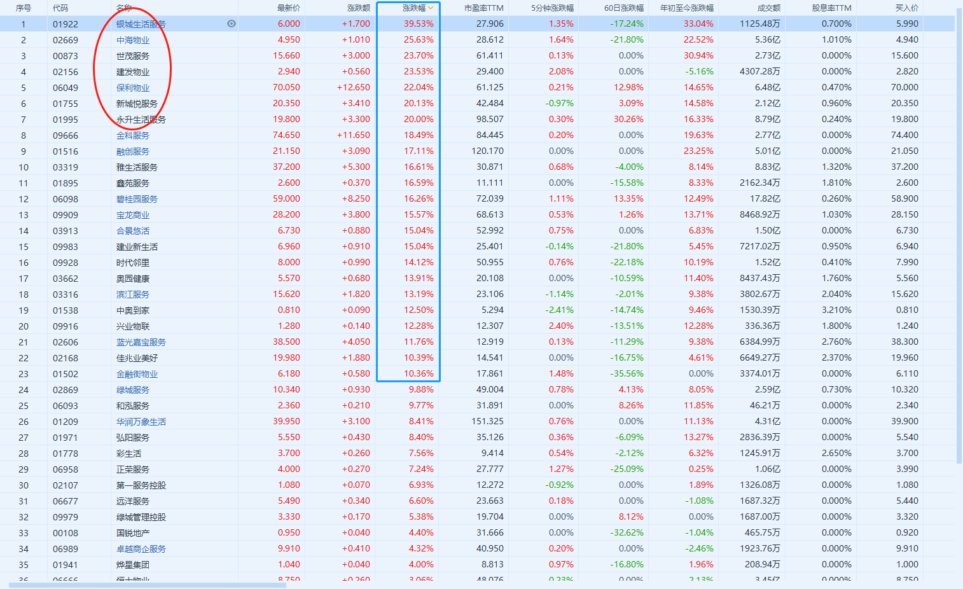Click the 成交额 column header

point(769,8)
